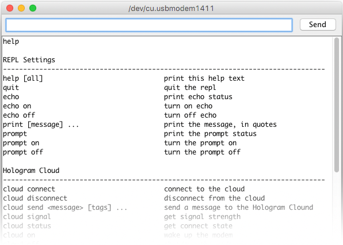Screen dimensions: 343x245
Task: Click the 'prompt off' command text
Action: click(23, 152)
